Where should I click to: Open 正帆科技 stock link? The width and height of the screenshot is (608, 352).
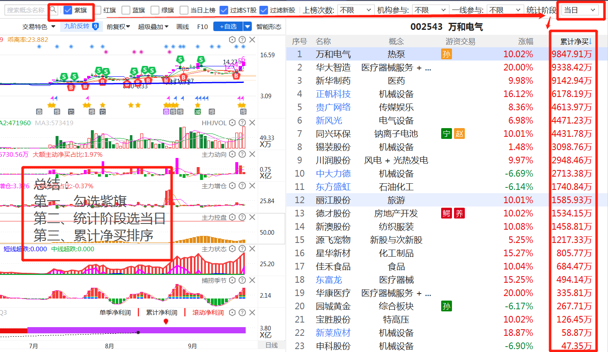[333, 94]
